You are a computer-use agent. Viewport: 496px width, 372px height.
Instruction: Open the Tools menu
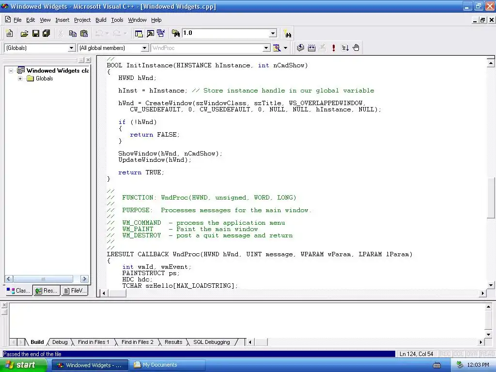point(117,20)
